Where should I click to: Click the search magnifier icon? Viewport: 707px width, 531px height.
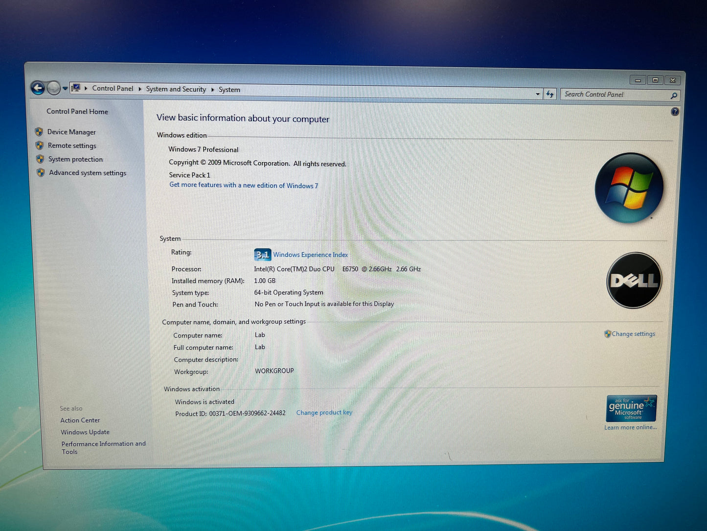click(673, 96)
